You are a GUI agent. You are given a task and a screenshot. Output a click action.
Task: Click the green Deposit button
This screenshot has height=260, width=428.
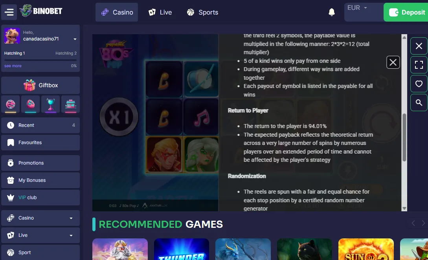(x=406, y=12)
